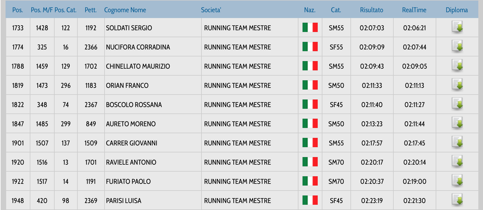
Task: Download diploma for Aureto Moreno
Action: coord(457,123)
